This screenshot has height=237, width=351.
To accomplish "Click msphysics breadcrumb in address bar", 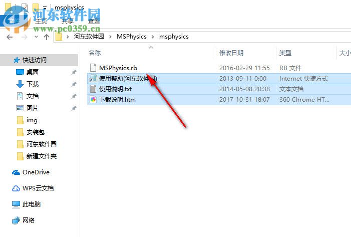I will pyautogui.click(x=174, y=37).
